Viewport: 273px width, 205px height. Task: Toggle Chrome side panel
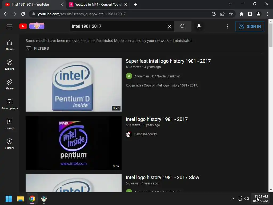click(250, 14)
